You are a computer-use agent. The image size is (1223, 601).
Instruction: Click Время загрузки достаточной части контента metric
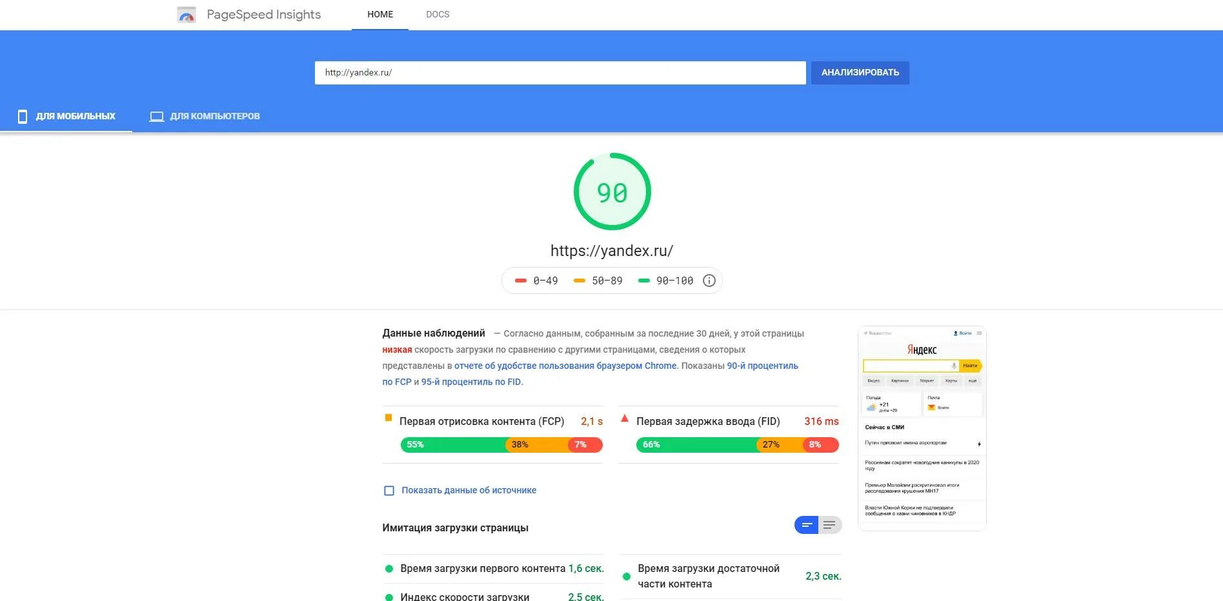coord(731,576)
